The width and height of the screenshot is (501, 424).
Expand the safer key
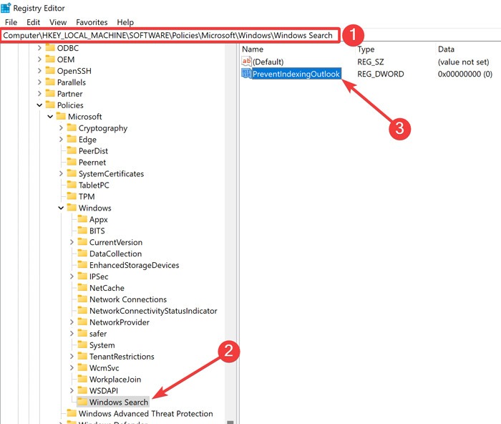tap(72, 334)
